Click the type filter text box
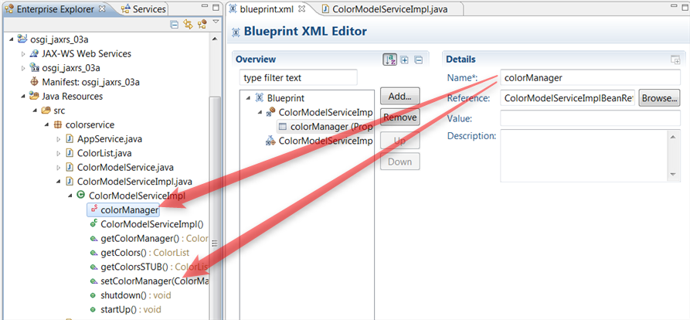The width and height of the screenshot is (690, 320). 298,77
